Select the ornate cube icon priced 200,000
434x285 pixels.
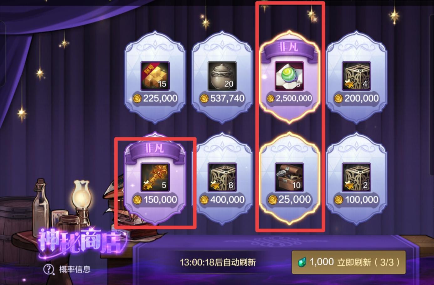tap(356, 76)
